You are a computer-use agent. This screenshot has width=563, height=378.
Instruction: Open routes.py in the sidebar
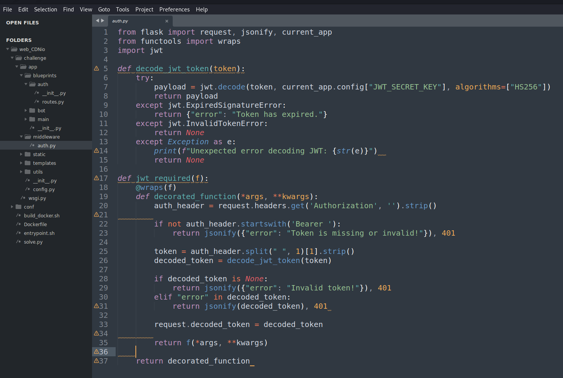click(53, 102)
